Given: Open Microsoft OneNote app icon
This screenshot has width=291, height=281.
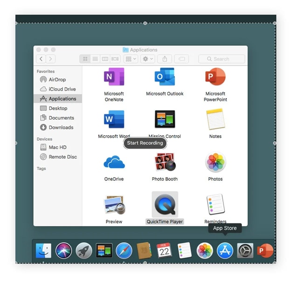Looking at the screenshot, I should coord(114,77).
